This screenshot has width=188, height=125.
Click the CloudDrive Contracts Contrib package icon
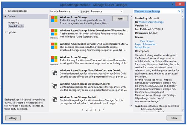click(x=54, y=72)
